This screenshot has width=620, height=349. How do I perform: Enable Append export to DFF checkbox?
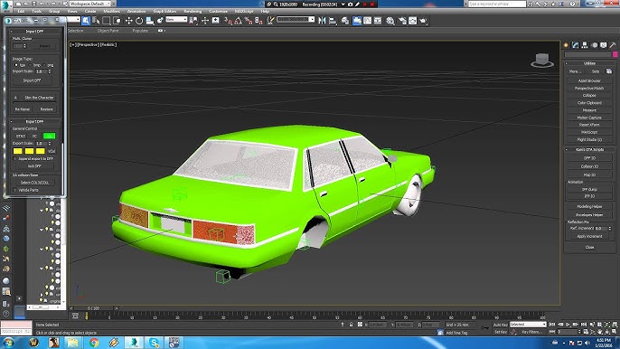(15, 158)
